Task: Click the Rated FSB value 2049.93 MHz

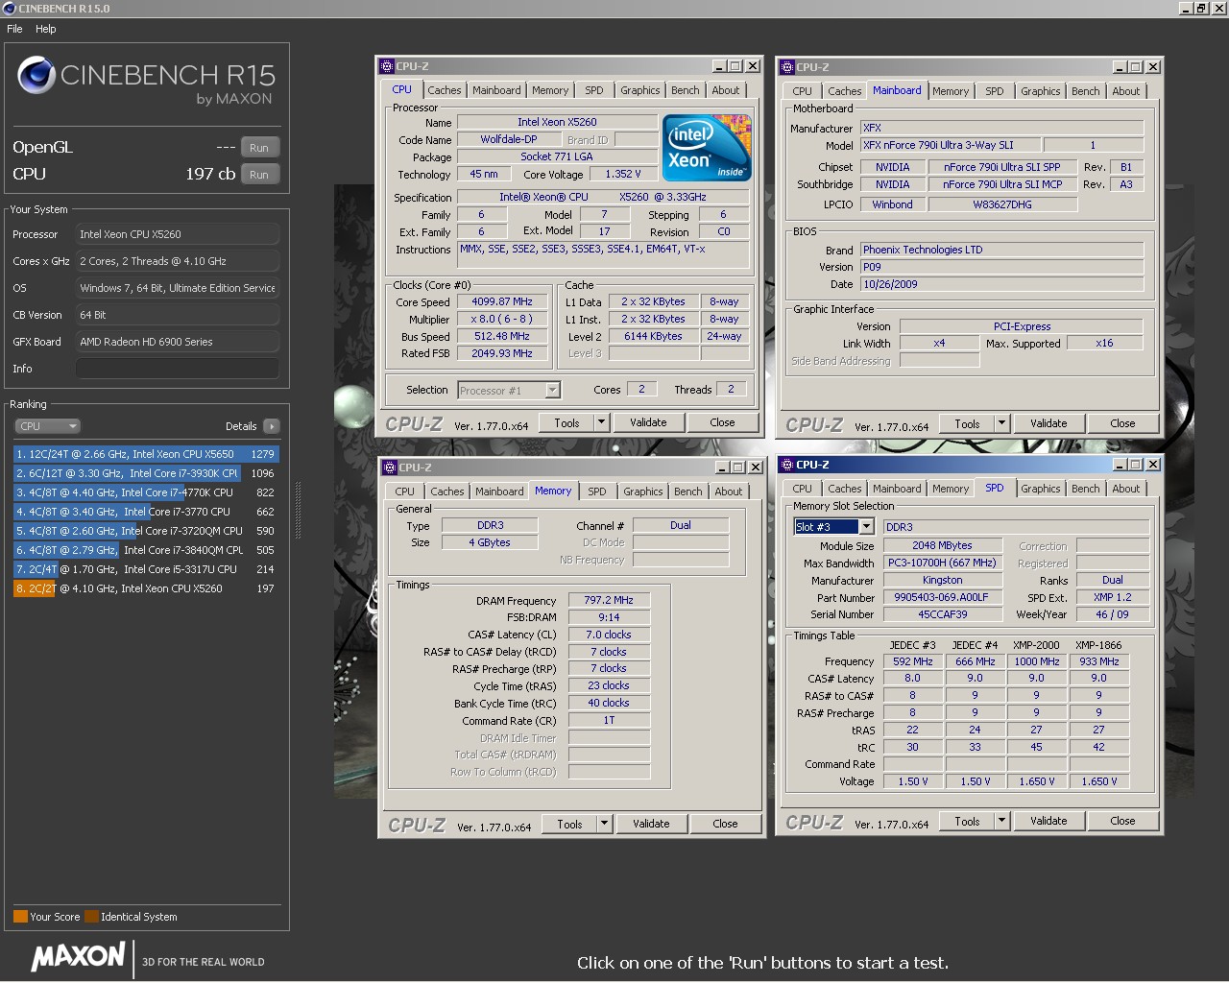Action: (502, 353)
